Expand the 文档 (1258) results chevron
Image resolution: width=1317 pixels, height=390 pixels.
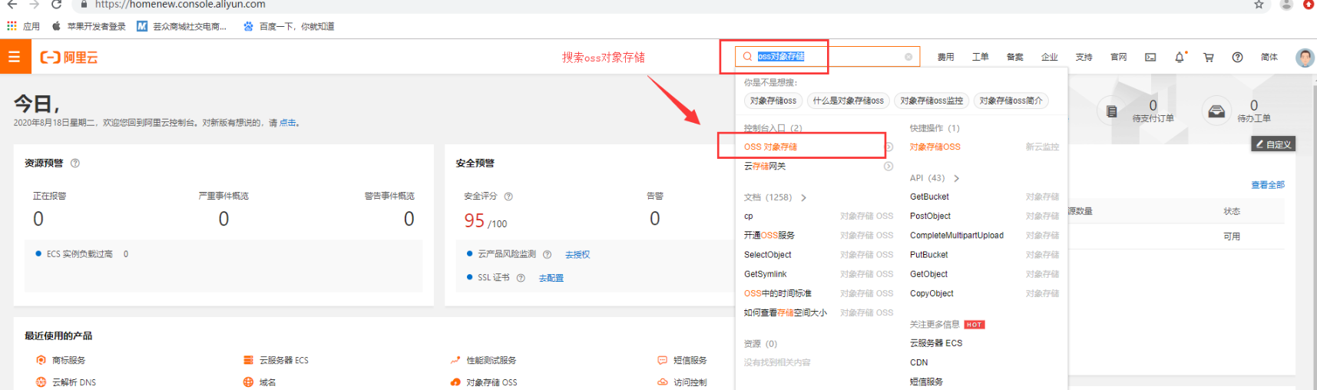(804, 198)
